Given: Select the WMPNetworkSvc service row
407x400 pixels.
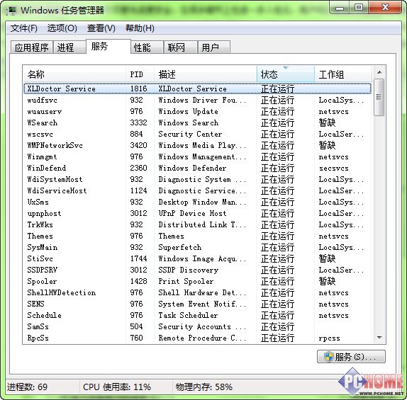Looking at the screenshot, I should [197, 145].
